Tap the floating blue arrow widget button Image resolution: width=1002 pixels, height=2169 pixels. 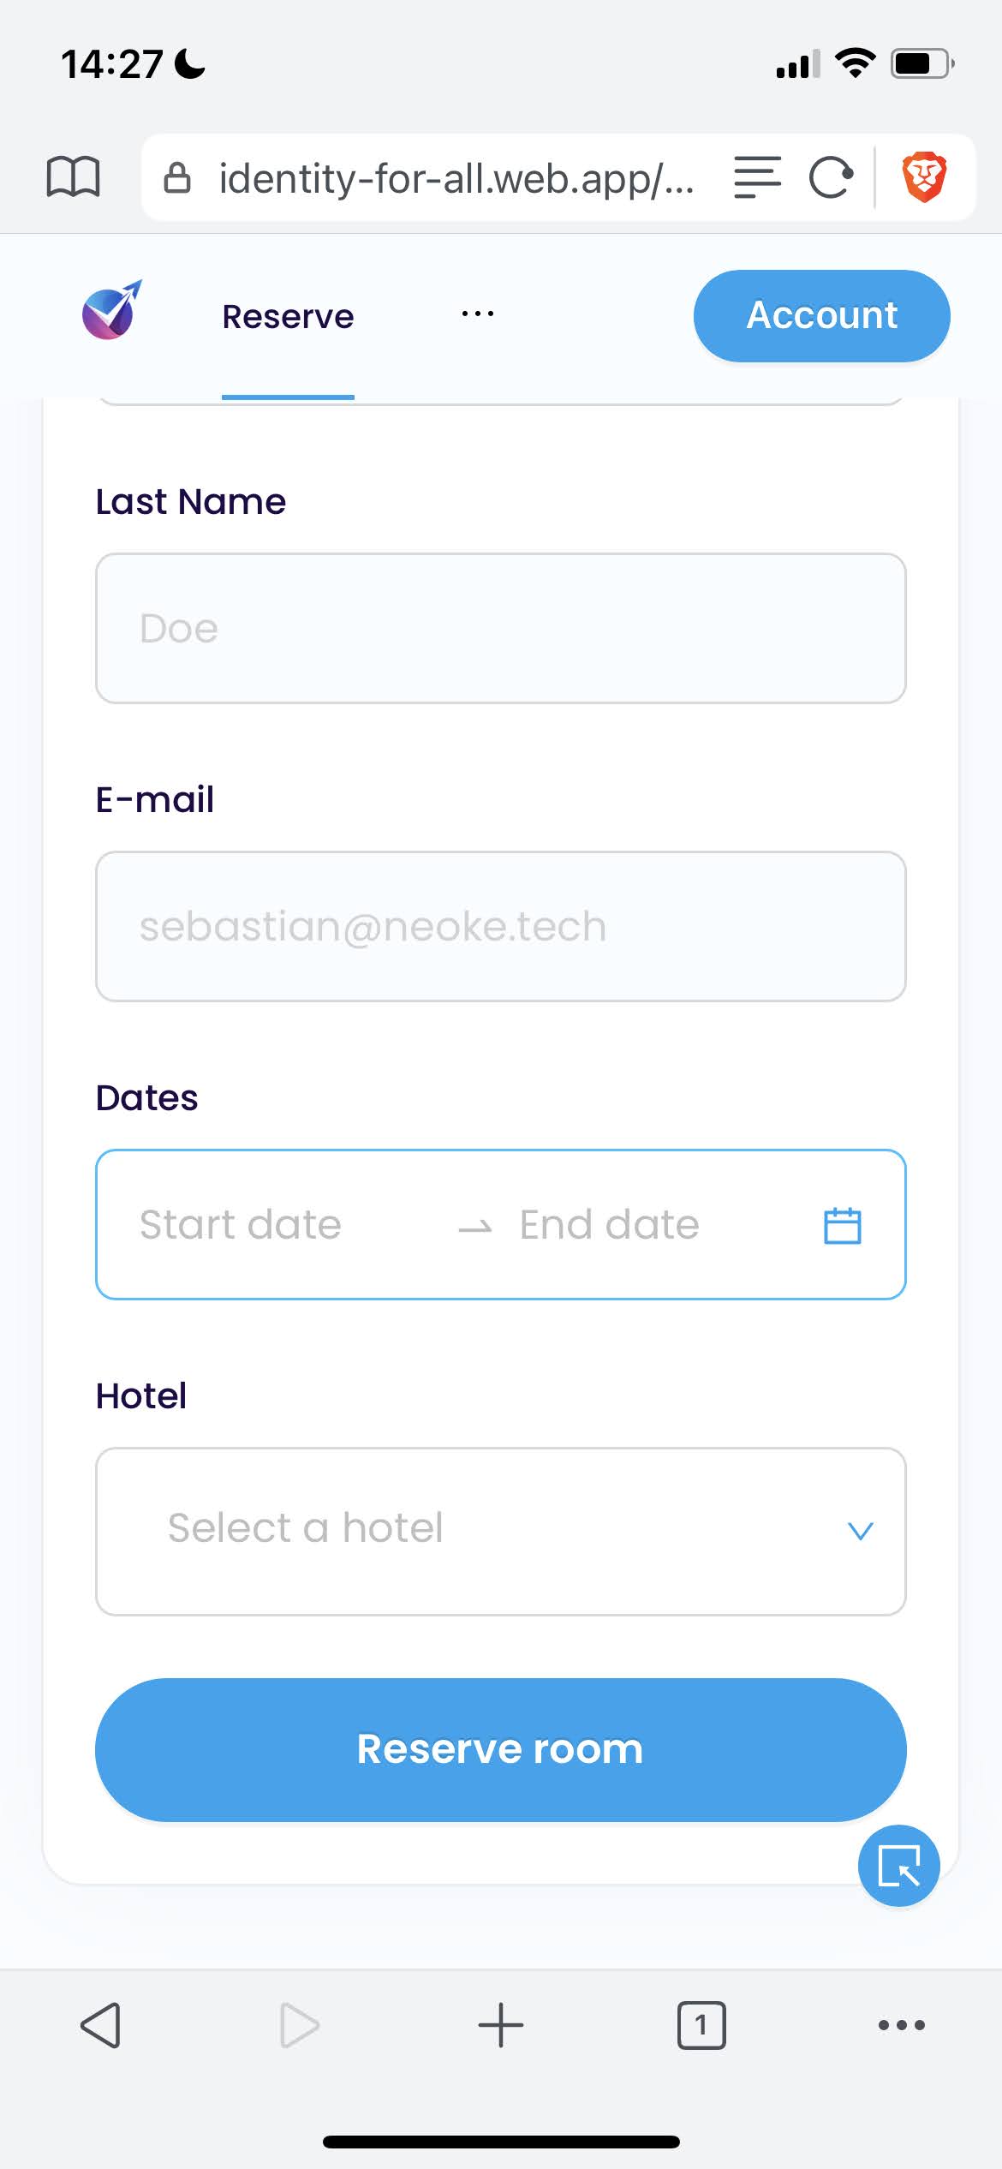click(x=898, y=1865)
